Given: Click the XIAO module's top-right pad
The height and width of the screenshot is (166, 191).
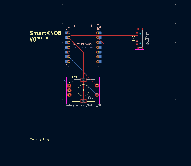Looking at the screenshot, I should (x=99, y=33).
